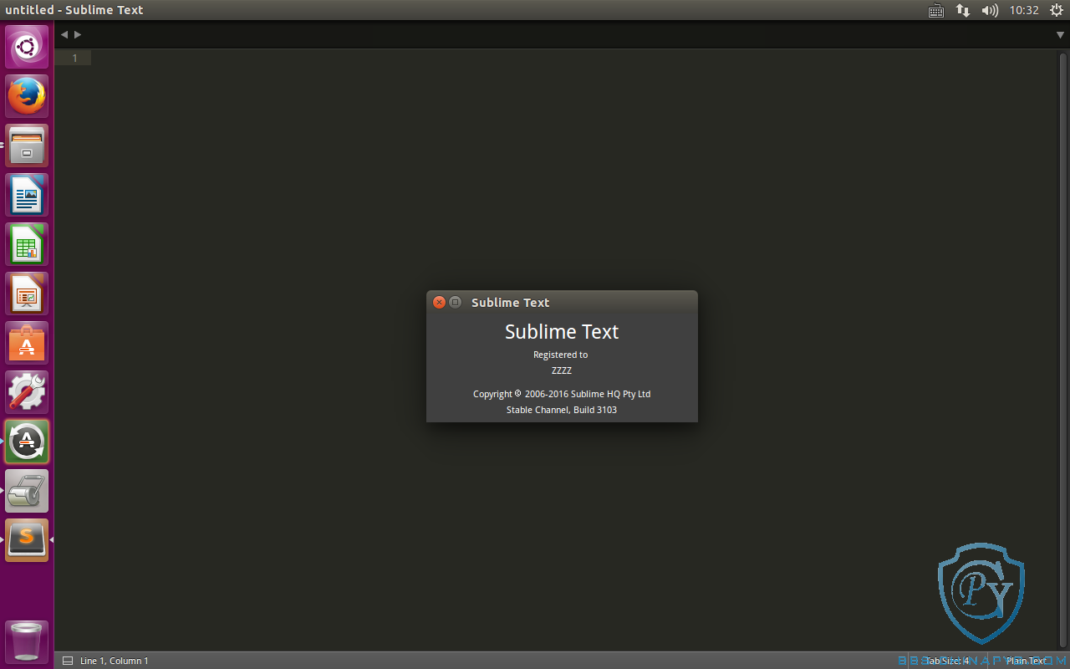Launch LibreOffice Impress from the dock
The height and width of the screenshot is (669, 1070).
27,294
